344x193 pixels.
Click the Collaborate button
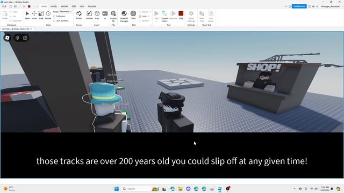tap(299, 6)
